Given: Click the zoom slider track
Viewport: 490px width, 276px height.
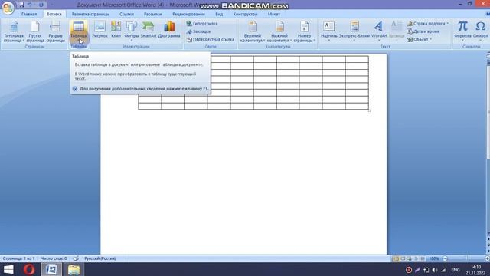Looking at the screenshot, I should [x=466, y=258].
